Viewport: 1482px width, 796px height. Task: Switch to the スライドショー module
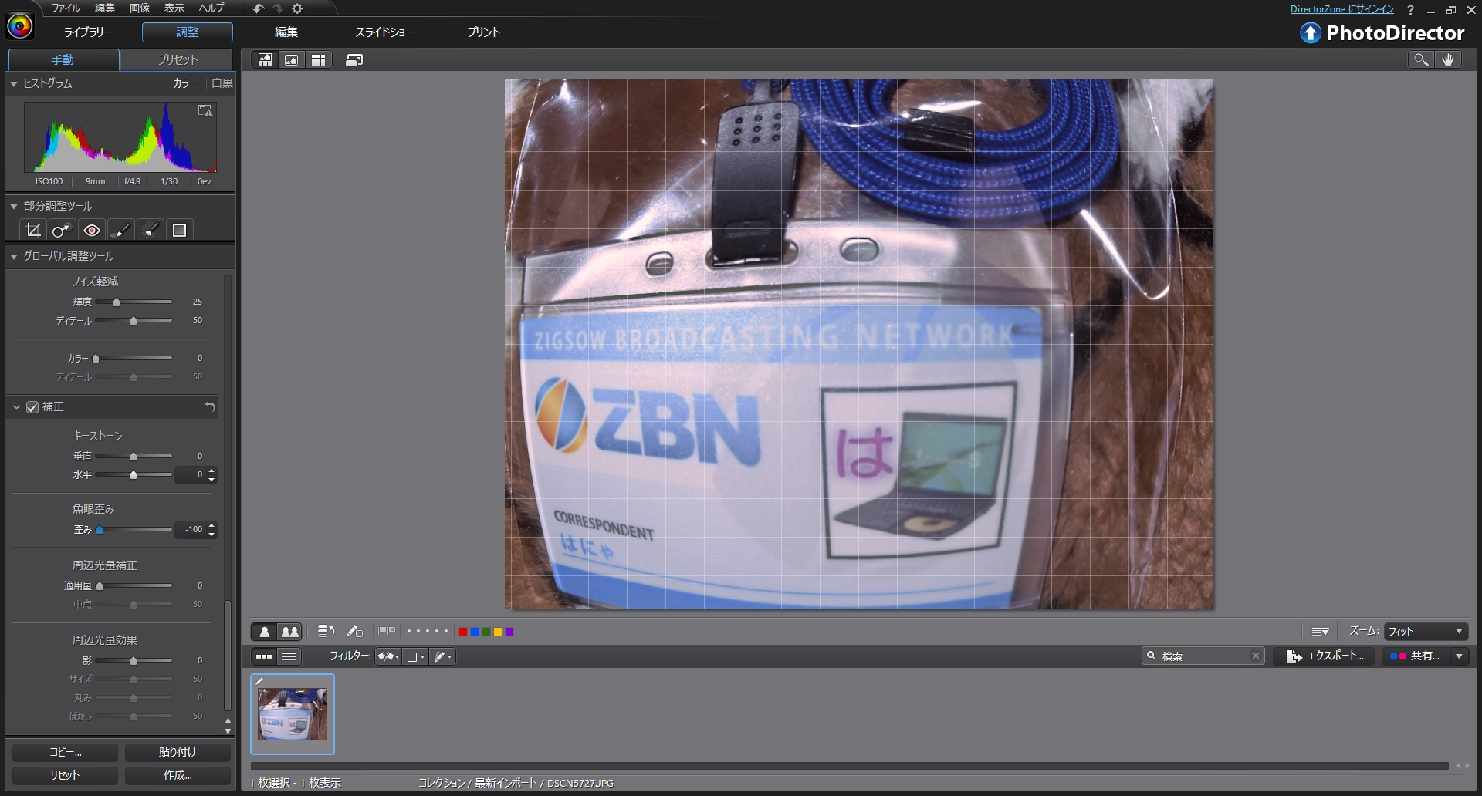click(x=384, y=32)
